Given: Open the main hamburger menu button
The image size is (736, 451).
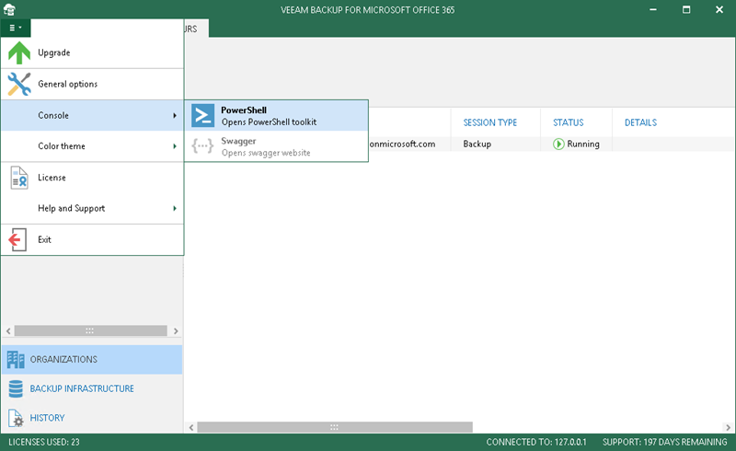Looking at the screenshot, I should (16, 28).
